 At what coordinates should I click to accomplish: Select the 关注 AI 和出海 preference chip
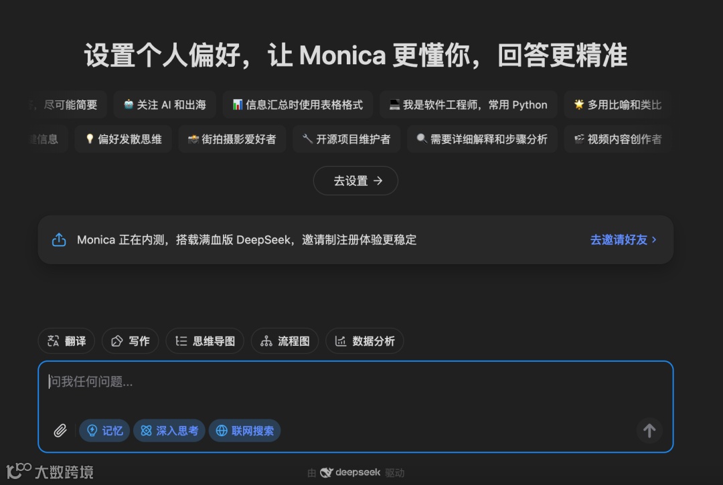pyautogui.click(x=165, y=105)
